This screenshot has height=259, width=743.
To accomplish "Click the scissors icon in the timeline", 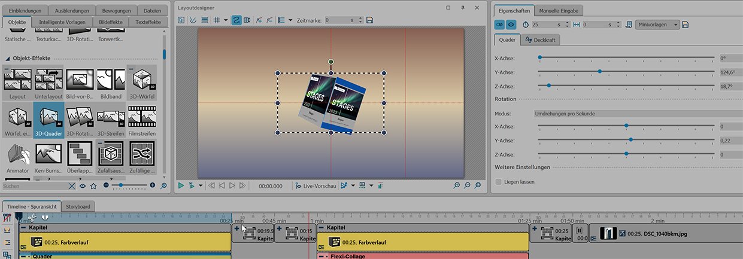I will point(32,218).
